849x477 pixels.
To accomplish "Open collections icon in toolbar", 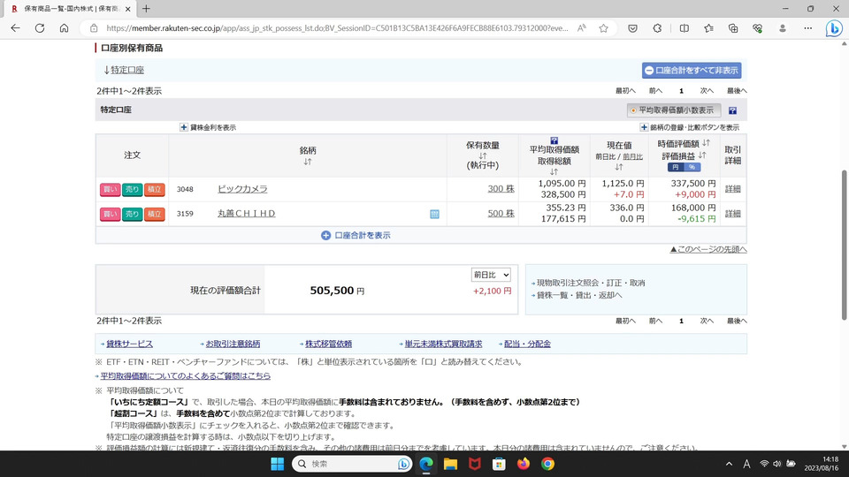I will point(733,28).
